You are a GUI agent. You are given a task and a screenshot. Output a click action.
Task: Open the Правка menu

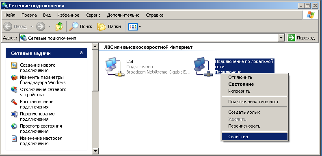[x=29, y=15]
